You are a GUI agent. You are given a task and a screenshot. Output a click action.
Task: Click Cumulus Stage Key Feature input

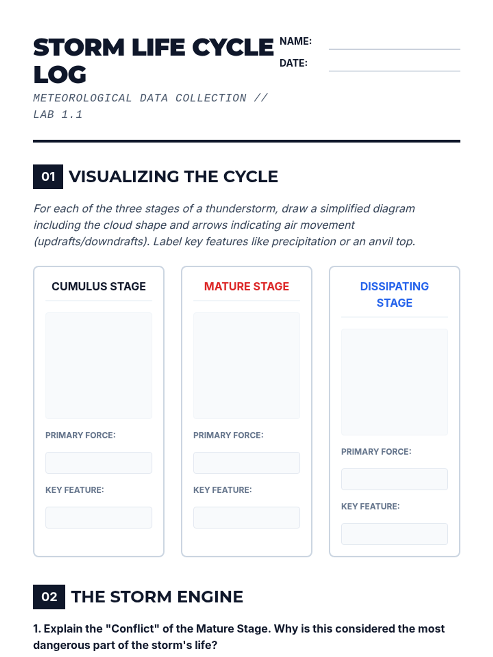99,517
